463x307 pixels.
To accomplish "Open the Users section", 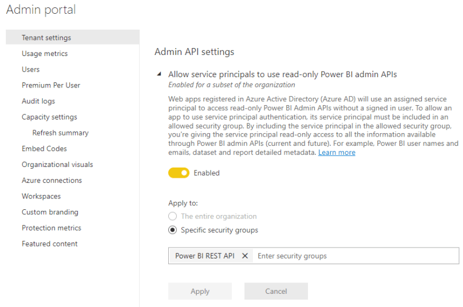I will 31,70.
